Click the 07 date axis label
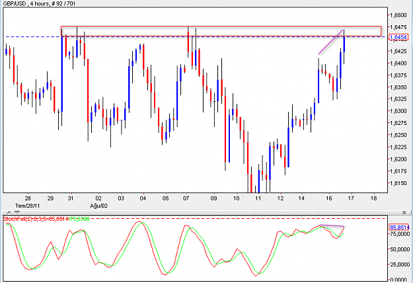Viewport: 413px width, 283px height. (x=186, y=198)
